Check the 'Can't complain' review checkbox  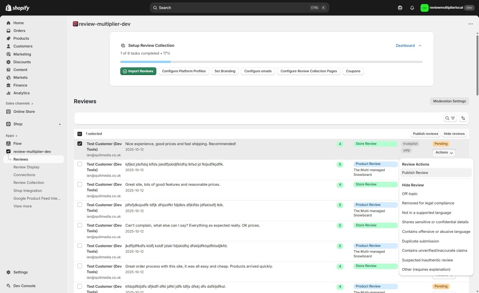(80, 225)
